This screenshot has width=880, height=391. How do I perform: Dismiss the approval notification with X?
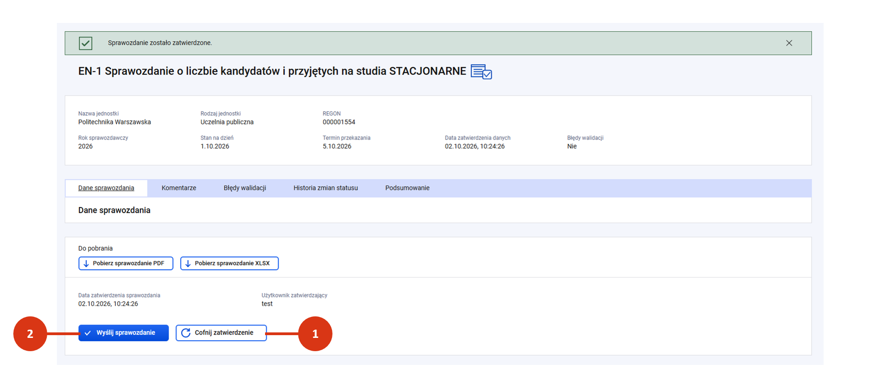point(789,43)
